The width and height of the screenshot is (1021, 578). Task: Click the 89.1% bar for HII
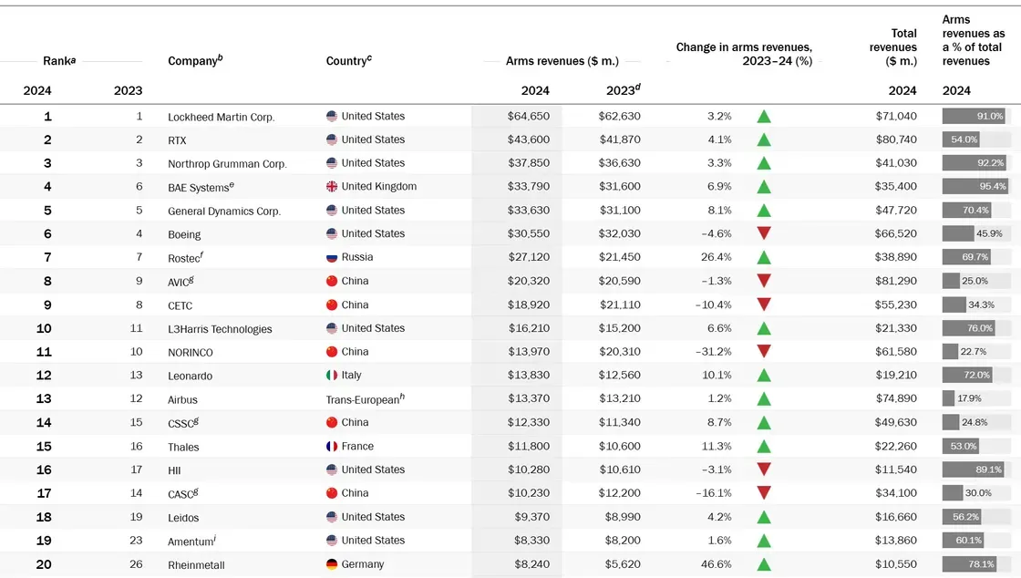click(x=973, y=470)
